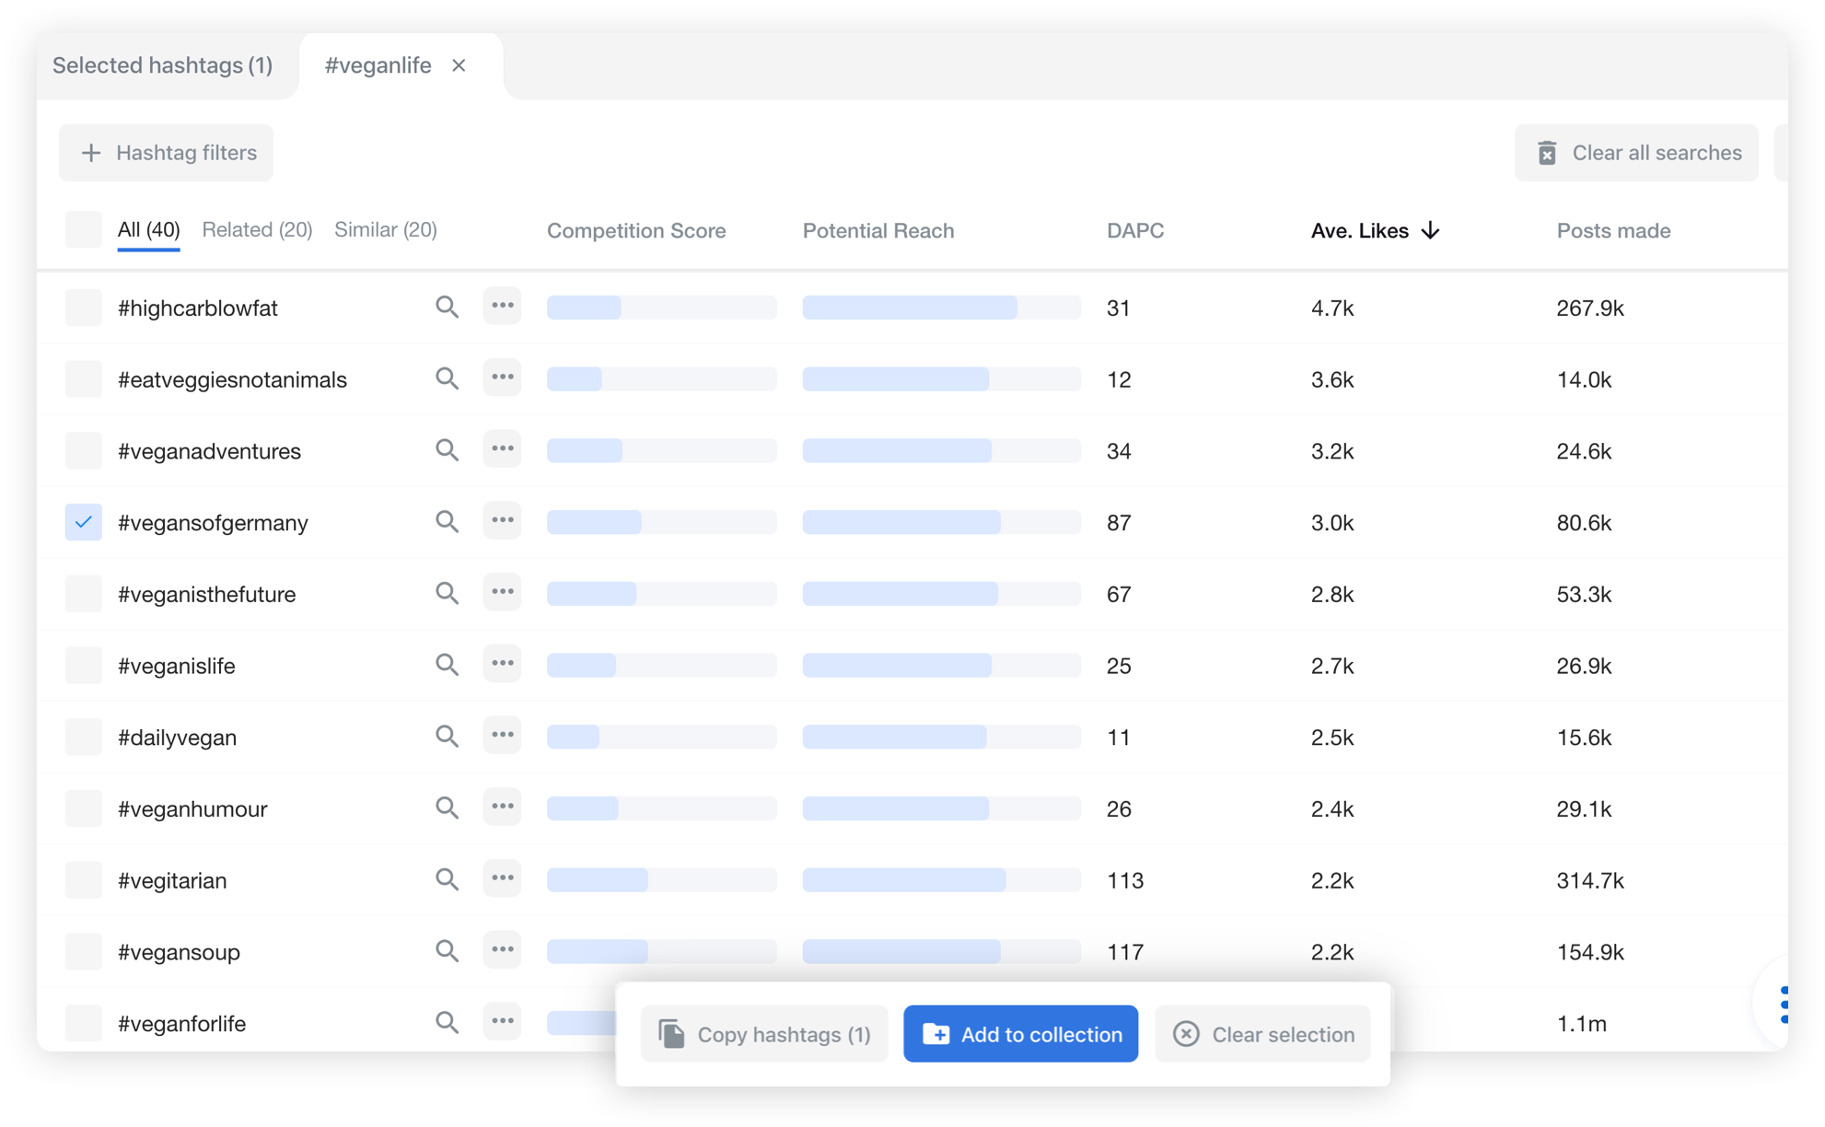Screen dimensions: 1825x1127
Task: Open the ellipsis menu for #veganadventures
Action: (x=502, y=449)
